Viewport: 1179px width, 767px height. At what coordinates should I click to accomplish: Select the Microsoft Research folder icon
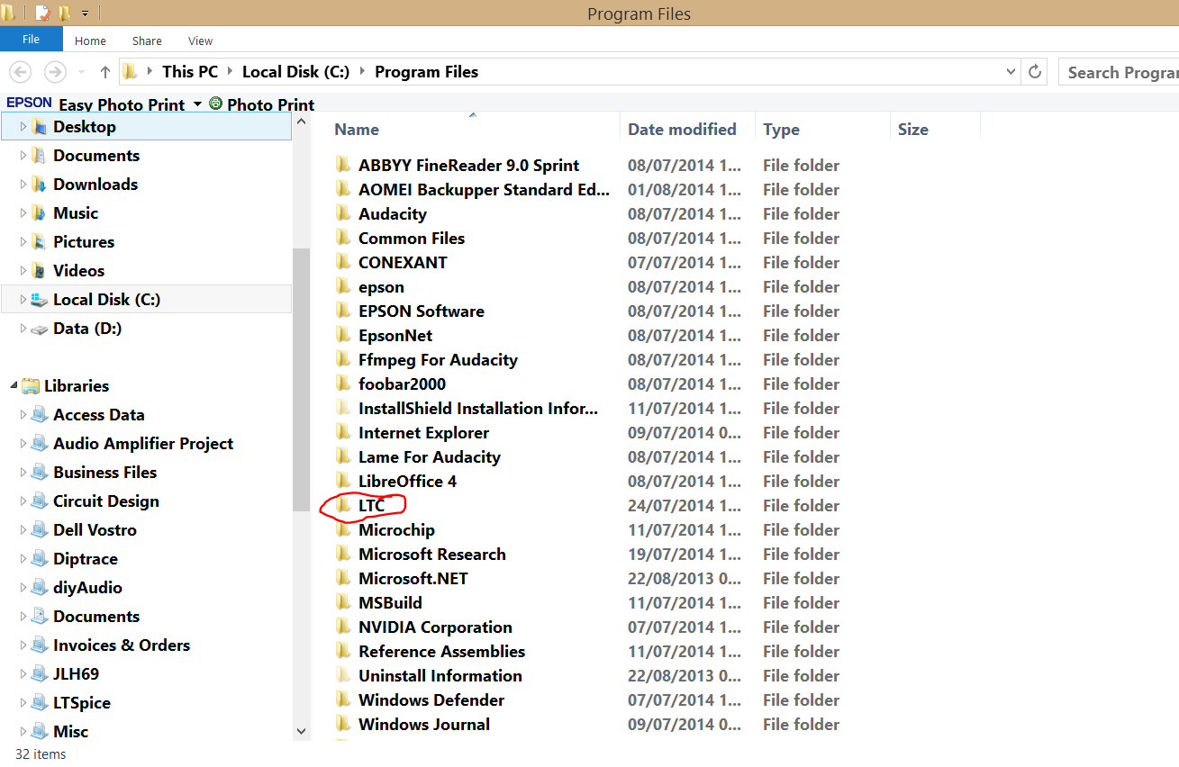(342, 554)
